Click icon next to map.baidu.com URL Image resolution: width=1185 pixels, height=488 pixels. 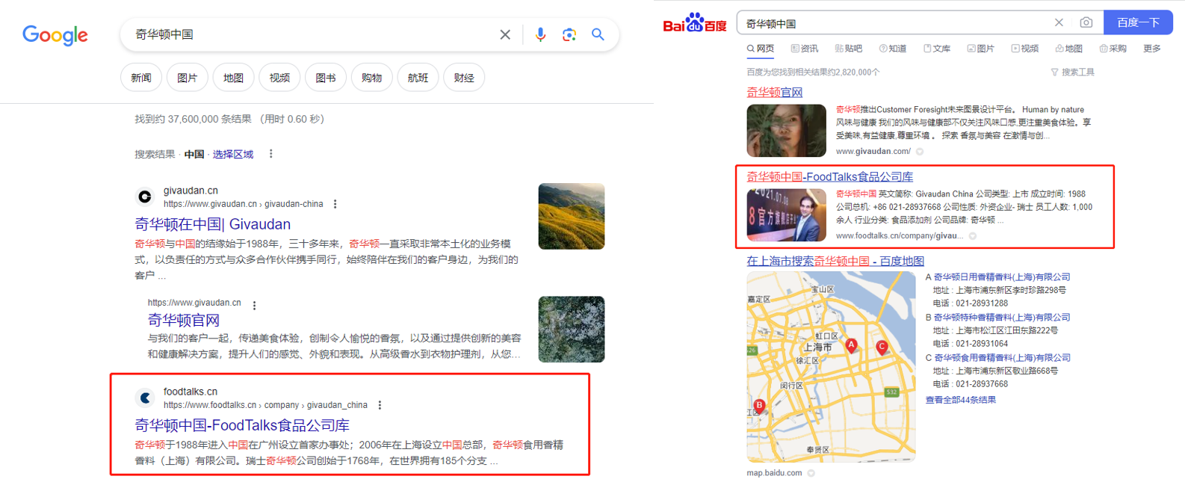(811, 473)
